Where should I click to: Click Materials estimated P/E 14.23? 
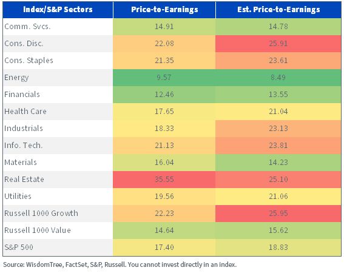pyautogui.click(x=278, y=163)
